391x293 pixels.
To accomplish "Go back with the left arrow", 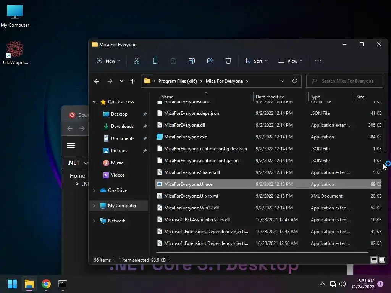I will (x=97, y=81).
